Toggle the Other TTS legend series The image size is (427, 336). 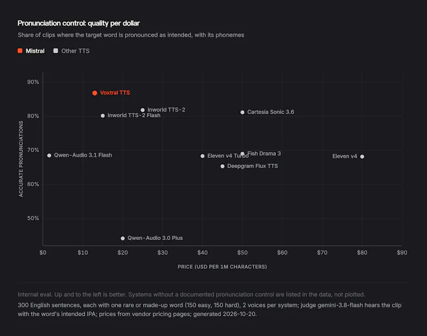(72, 51)
